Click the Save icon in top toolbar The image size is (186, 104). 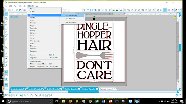17,10
